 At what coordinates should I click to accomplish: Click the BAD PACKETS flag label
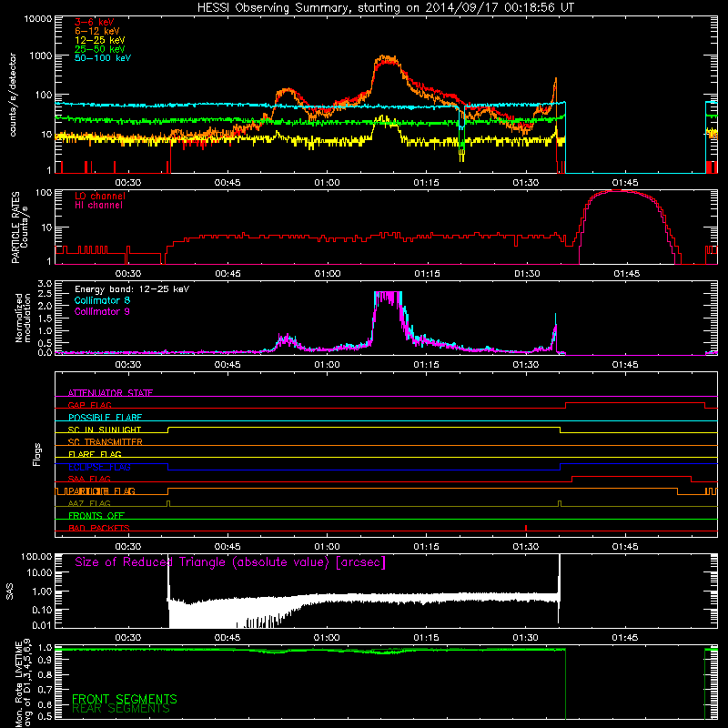pos(99,528)
